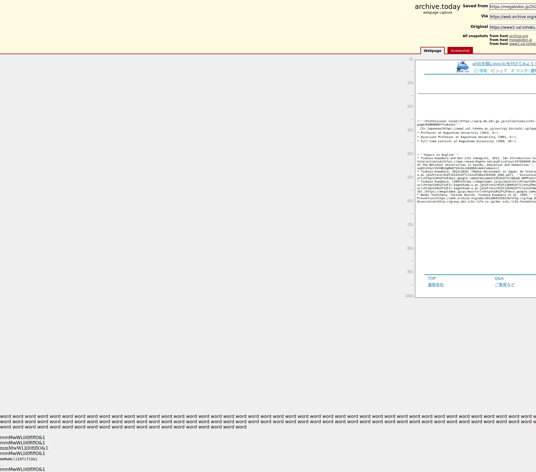
Task: Open www2.sal.tohoku host snapshots link
Action: (x=522, y=44)
